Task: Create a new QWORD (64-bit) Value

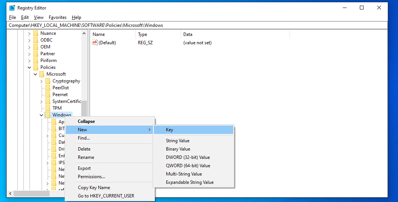Action: tap(194, 166)
